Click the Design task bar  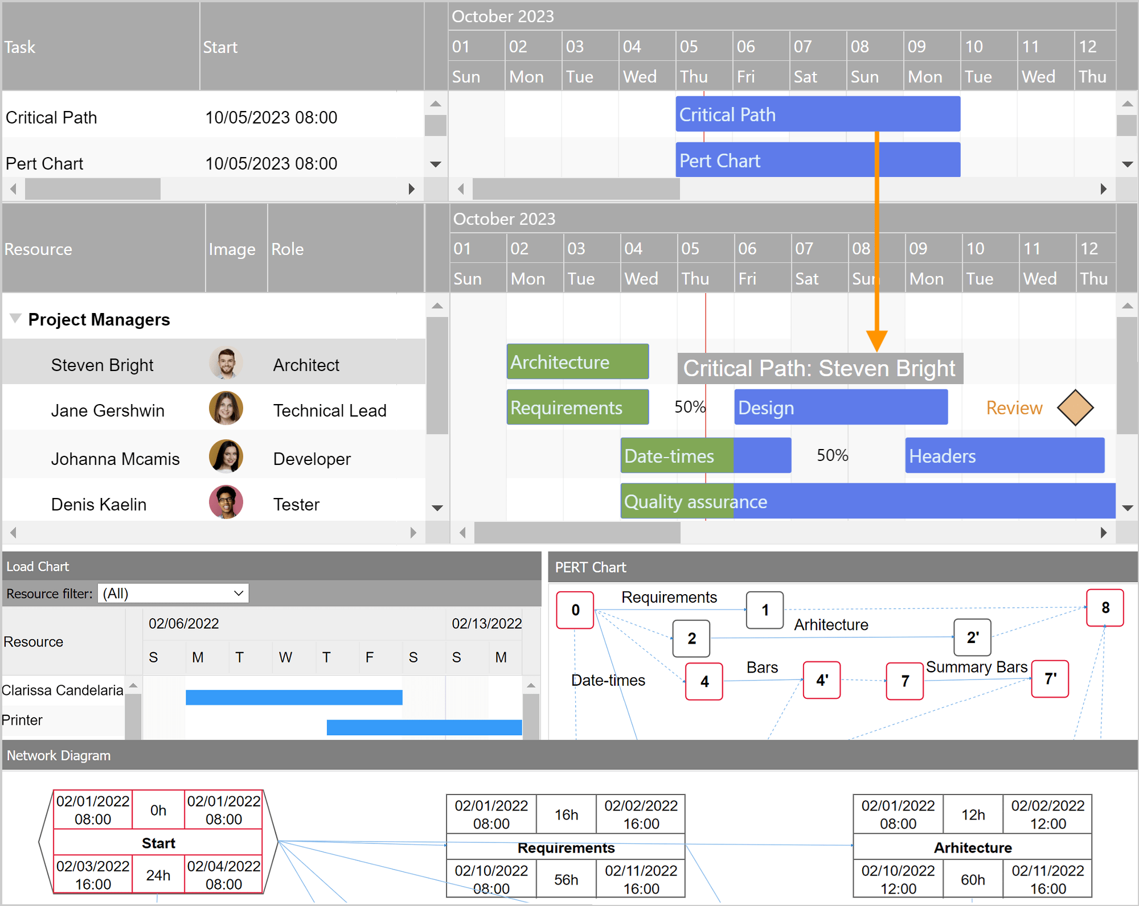click(x=840, y=407)
